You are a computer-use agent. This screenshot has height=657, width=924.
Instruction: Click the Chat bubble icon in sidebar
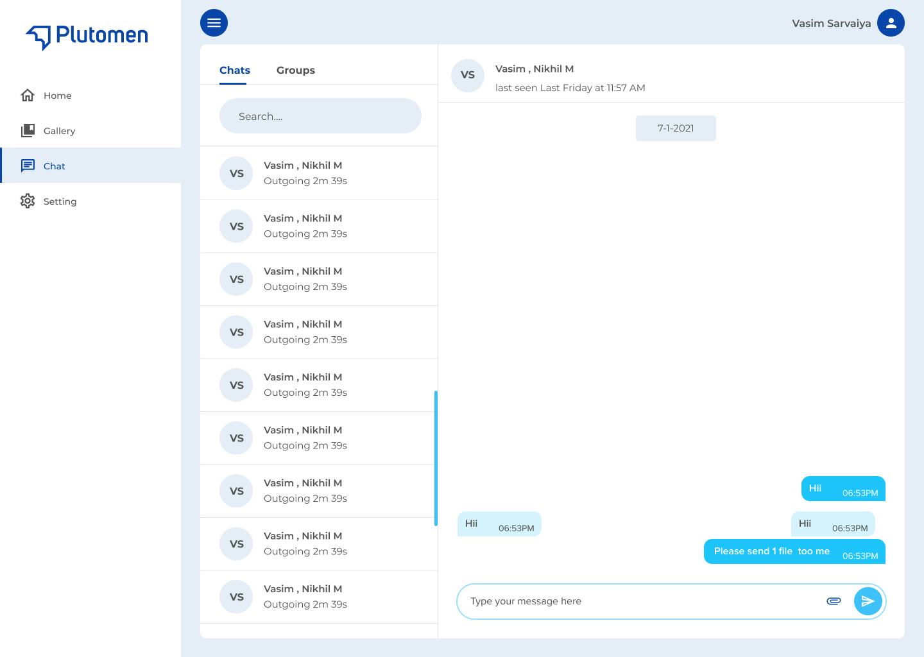[x=28, y=166]
